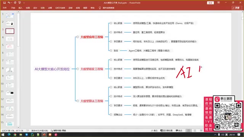Click the spell-check icon in status bar

click(27, 131)
